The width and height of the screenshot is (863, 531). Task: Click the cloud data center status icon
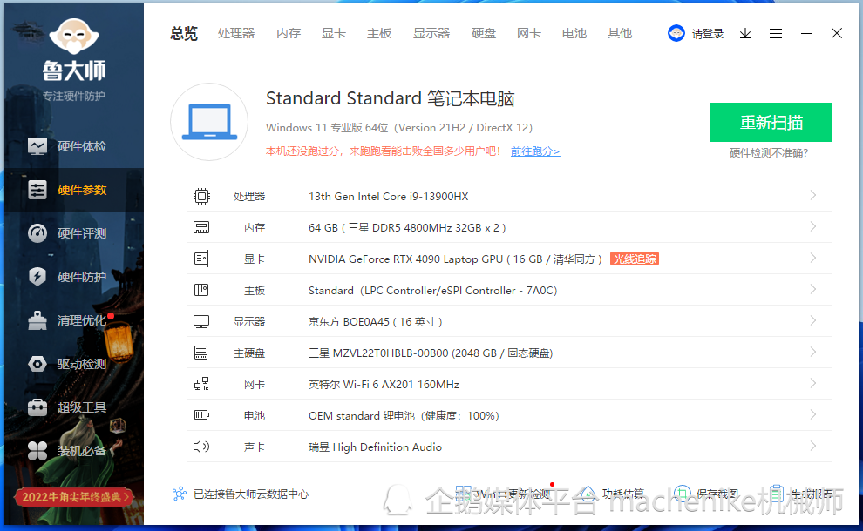[x=180, y=494]
